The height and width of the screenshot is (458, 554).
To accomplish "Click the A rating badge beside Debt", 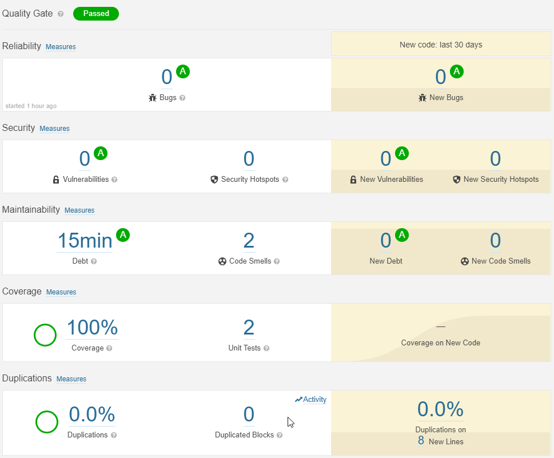I will [122, 235].
